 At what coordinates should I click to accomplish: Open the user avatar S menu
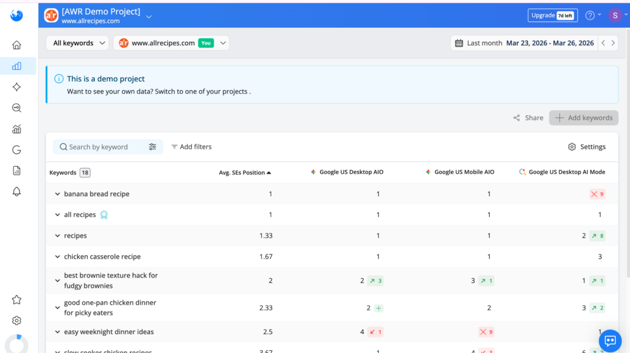615,15
